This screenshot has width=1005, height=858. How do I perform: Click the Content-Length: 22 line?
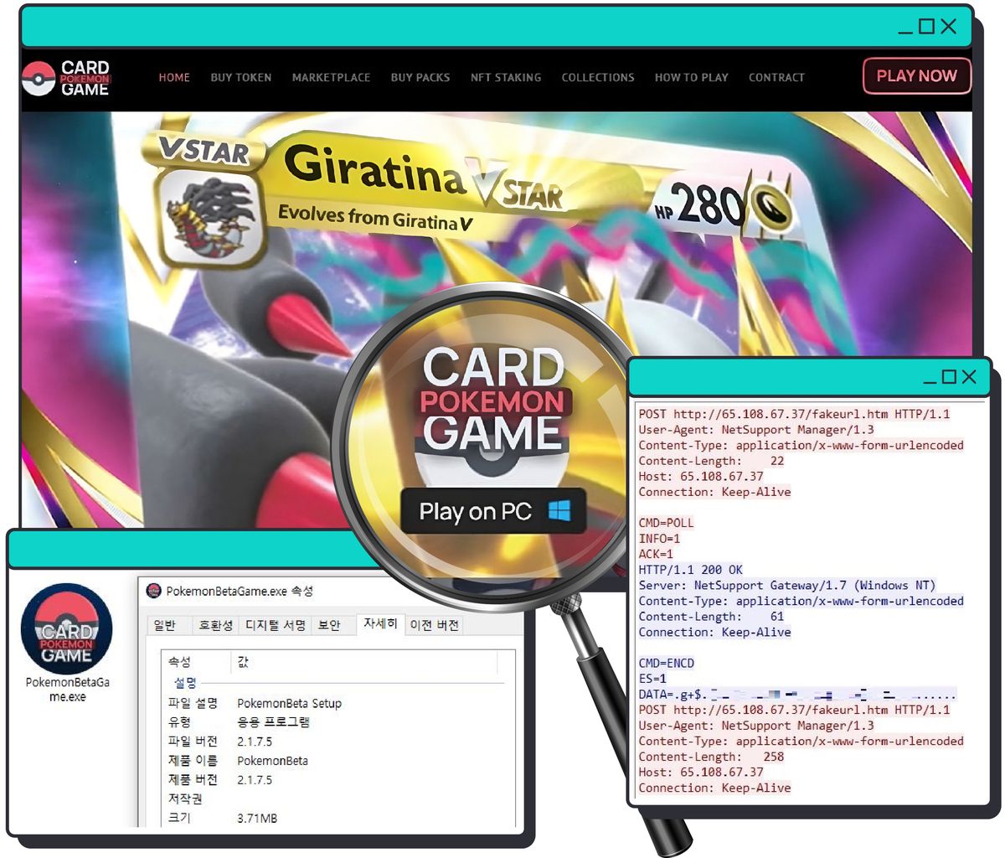point(712,461)
